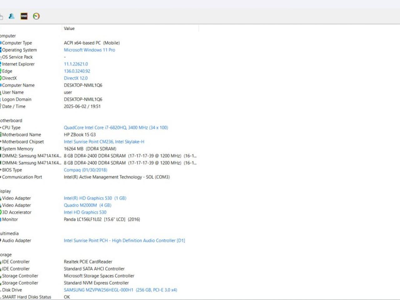Click the user name value "user"
400x300 pixels.
click(x=68, y=92)
